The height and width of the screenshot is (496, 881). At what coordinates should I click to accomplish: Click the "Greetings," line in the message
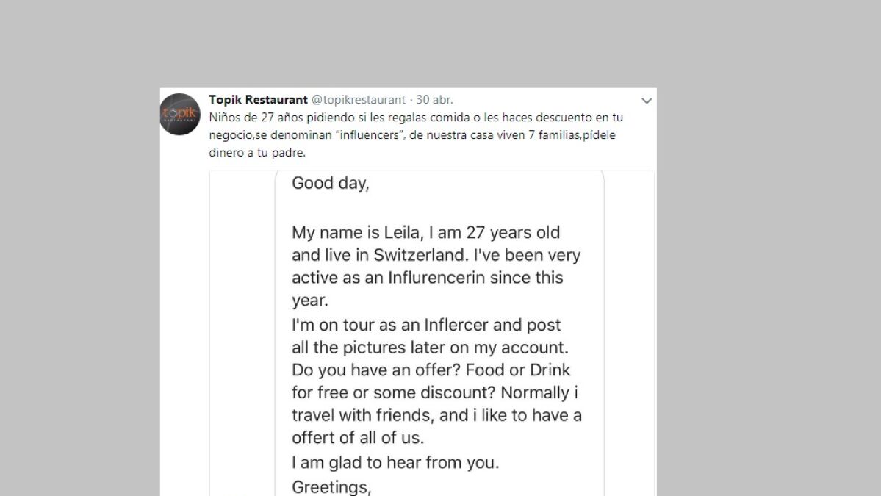click(331, 486)
